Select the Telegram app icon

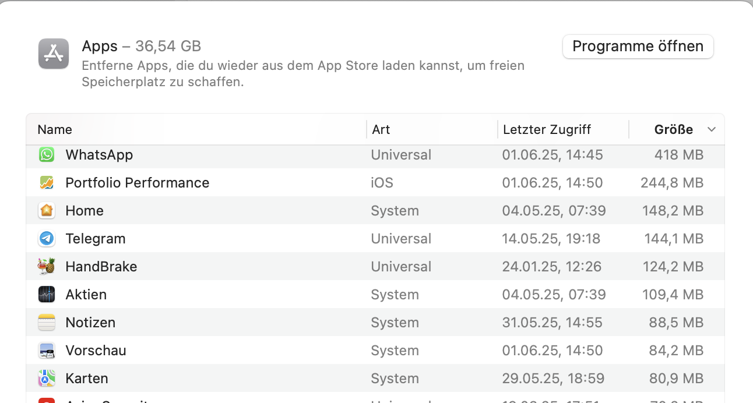47,239
